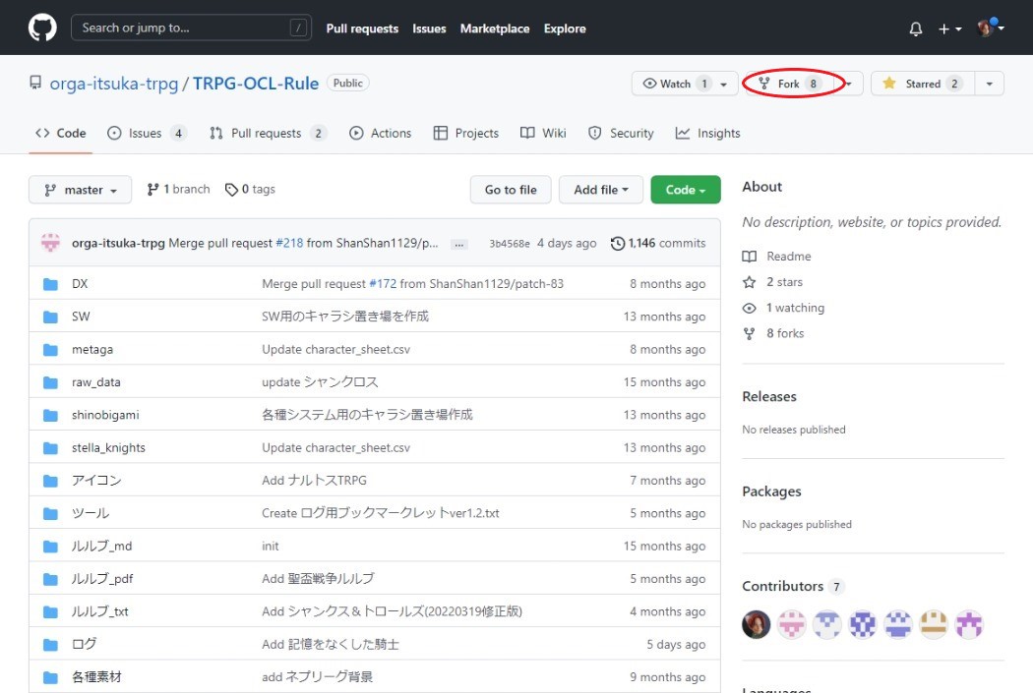Open commit hash 3b4568e
The image size is (1033, 693).
click(510, 244)
